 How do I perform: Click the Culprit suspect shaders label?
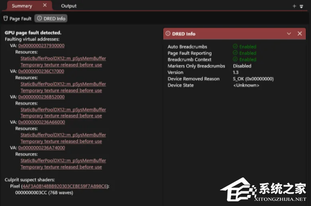pos(30,180)
